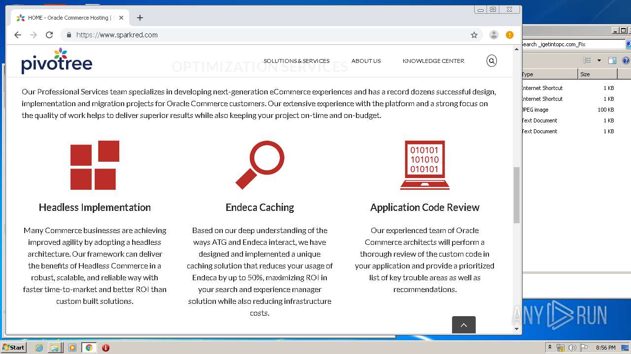This screenshot has height=354, width=631.
Task: Click the Endeca Caching magnifying glass icon
Action: coord(260,165)
